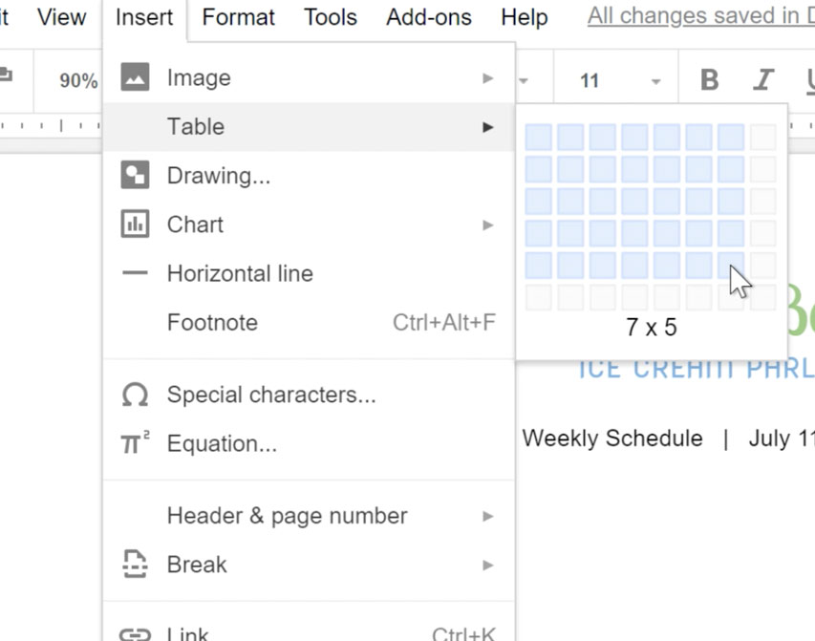Toggle Bold formatting
Screen dimensions: 815x641
(708, 78)
